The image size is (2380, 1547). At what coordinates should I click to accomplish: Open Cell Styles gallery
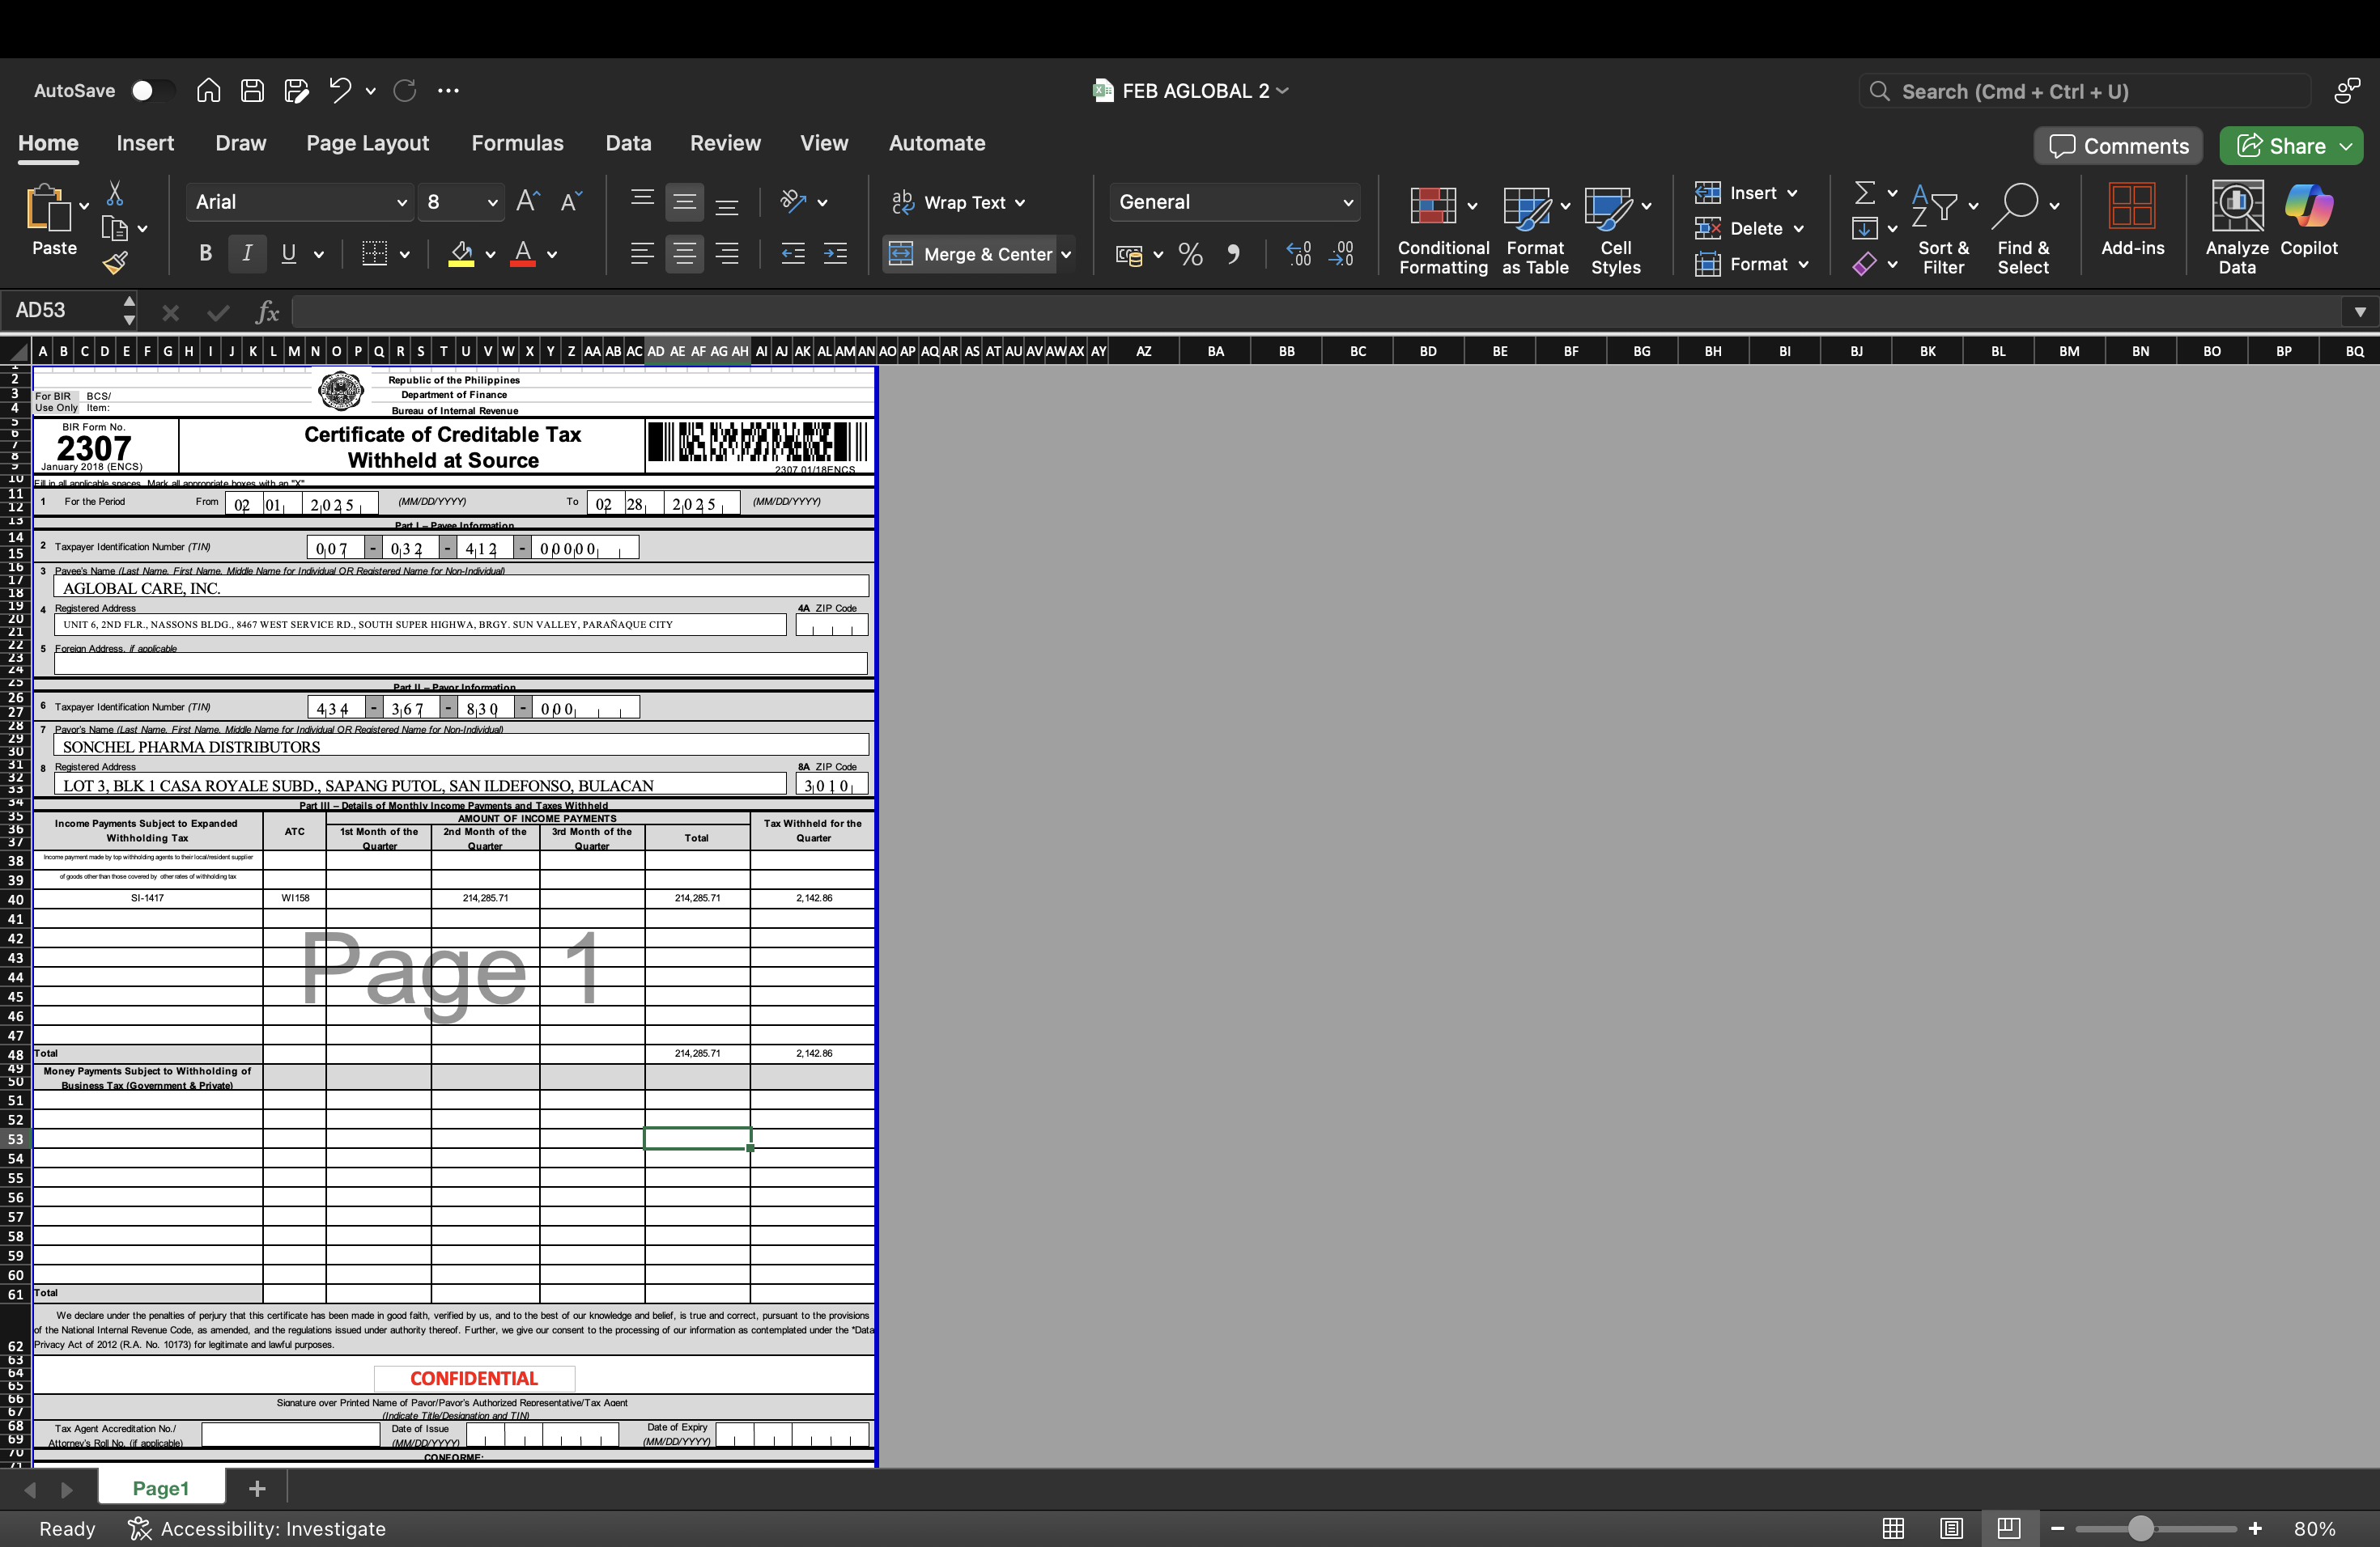tap(1616, 229)
